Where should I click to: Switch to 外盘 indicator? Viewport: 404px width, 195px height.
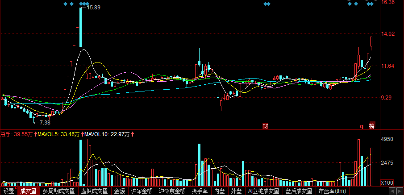(236, 191)
